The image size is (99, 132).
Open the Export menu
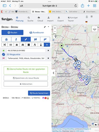click(x=60, y=19)
